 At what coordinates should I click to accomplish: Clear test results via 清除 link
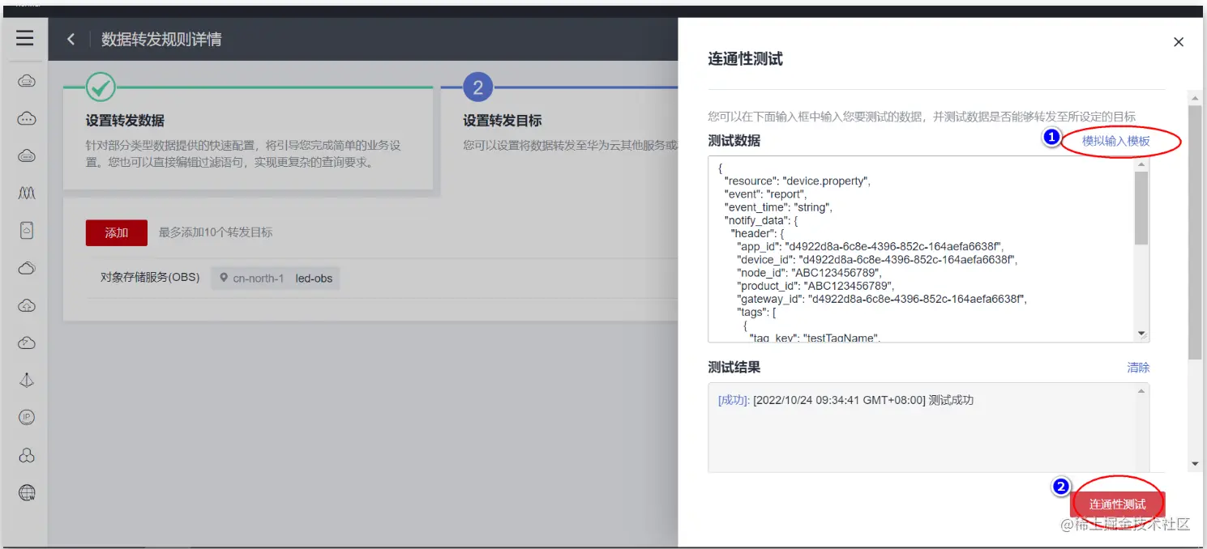[x=1138, y=367]
